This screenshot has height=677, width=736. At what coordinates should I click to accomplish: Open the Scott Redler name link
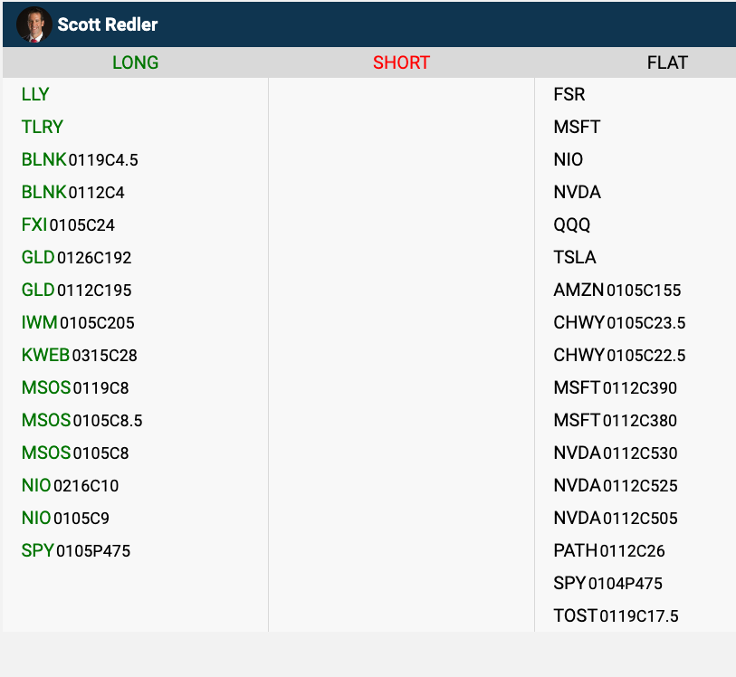(107, 24)
